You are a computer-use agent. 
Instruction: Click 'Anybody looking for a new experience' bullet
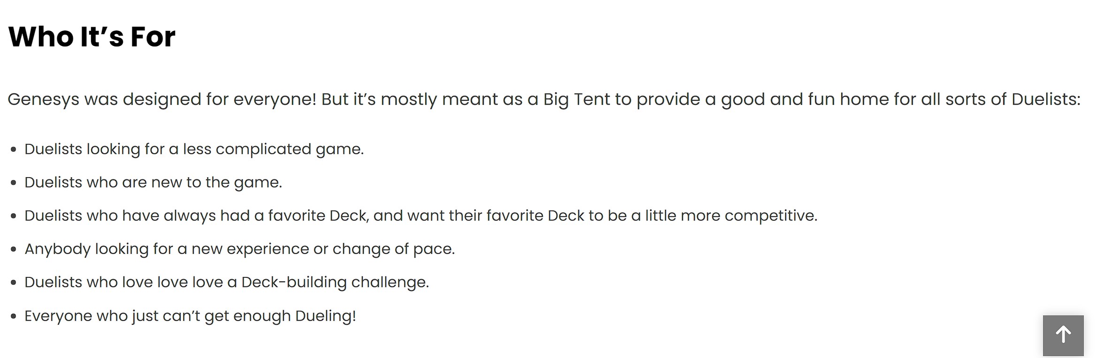pos(240,249)
